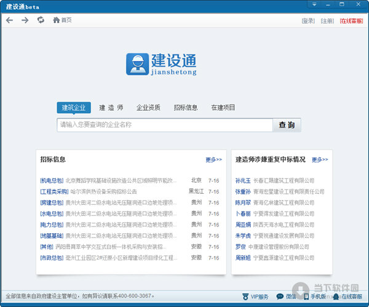Viewport: 369px width, 307px height.
Task: Click builder name 孙兆玉
Action: click(x=243, y=181)
